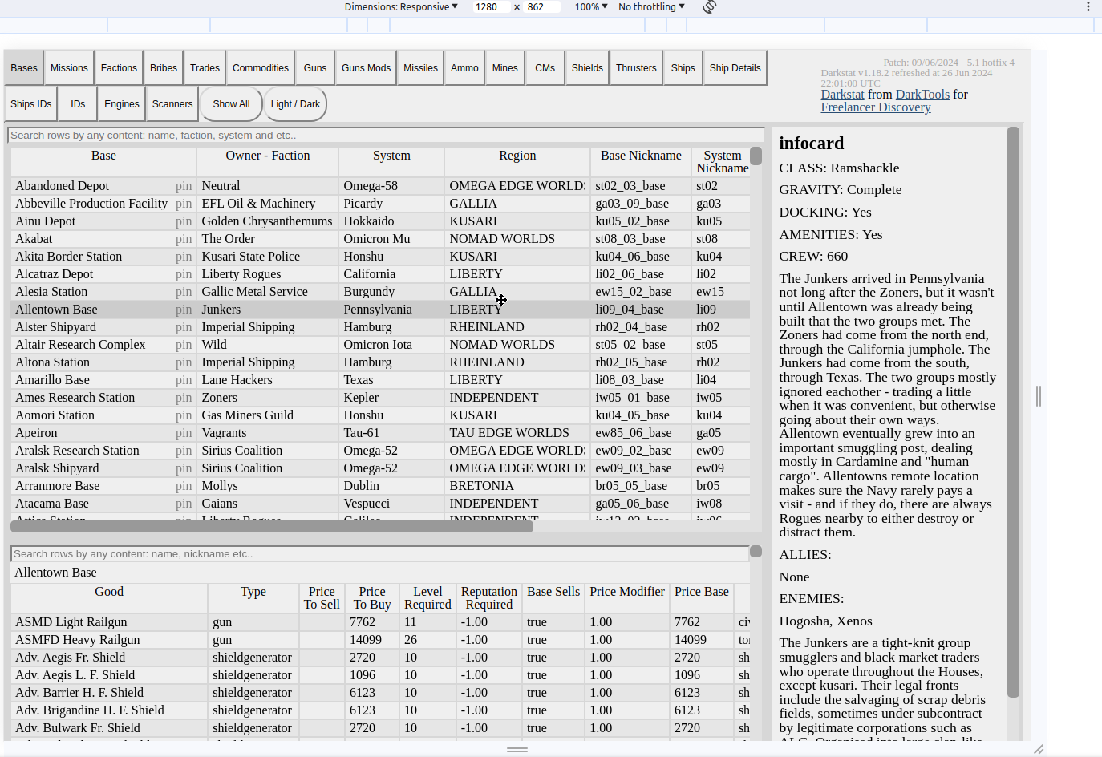This screenshot has width=1102, height=757.
Task: Click the infocard panel vertical scrollbar
Action: tap(1013, 412)
